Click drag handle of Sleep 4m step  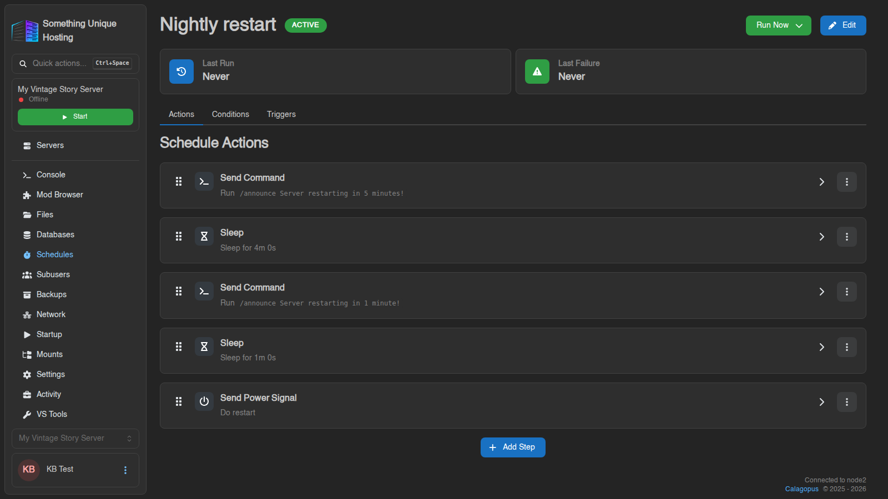click(179, 237)
